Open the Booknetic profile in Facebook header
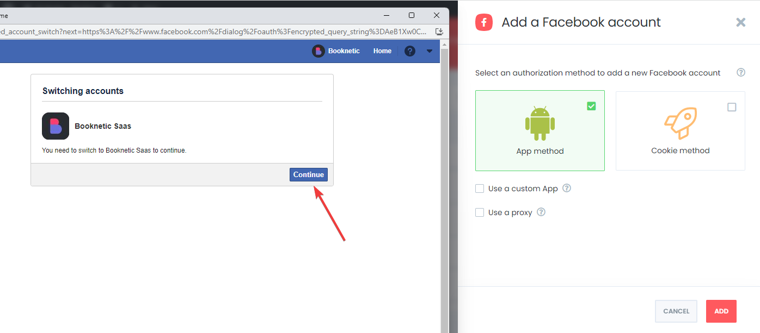The width and height of the screenshot is (760, 333). [x=336, y=51]
